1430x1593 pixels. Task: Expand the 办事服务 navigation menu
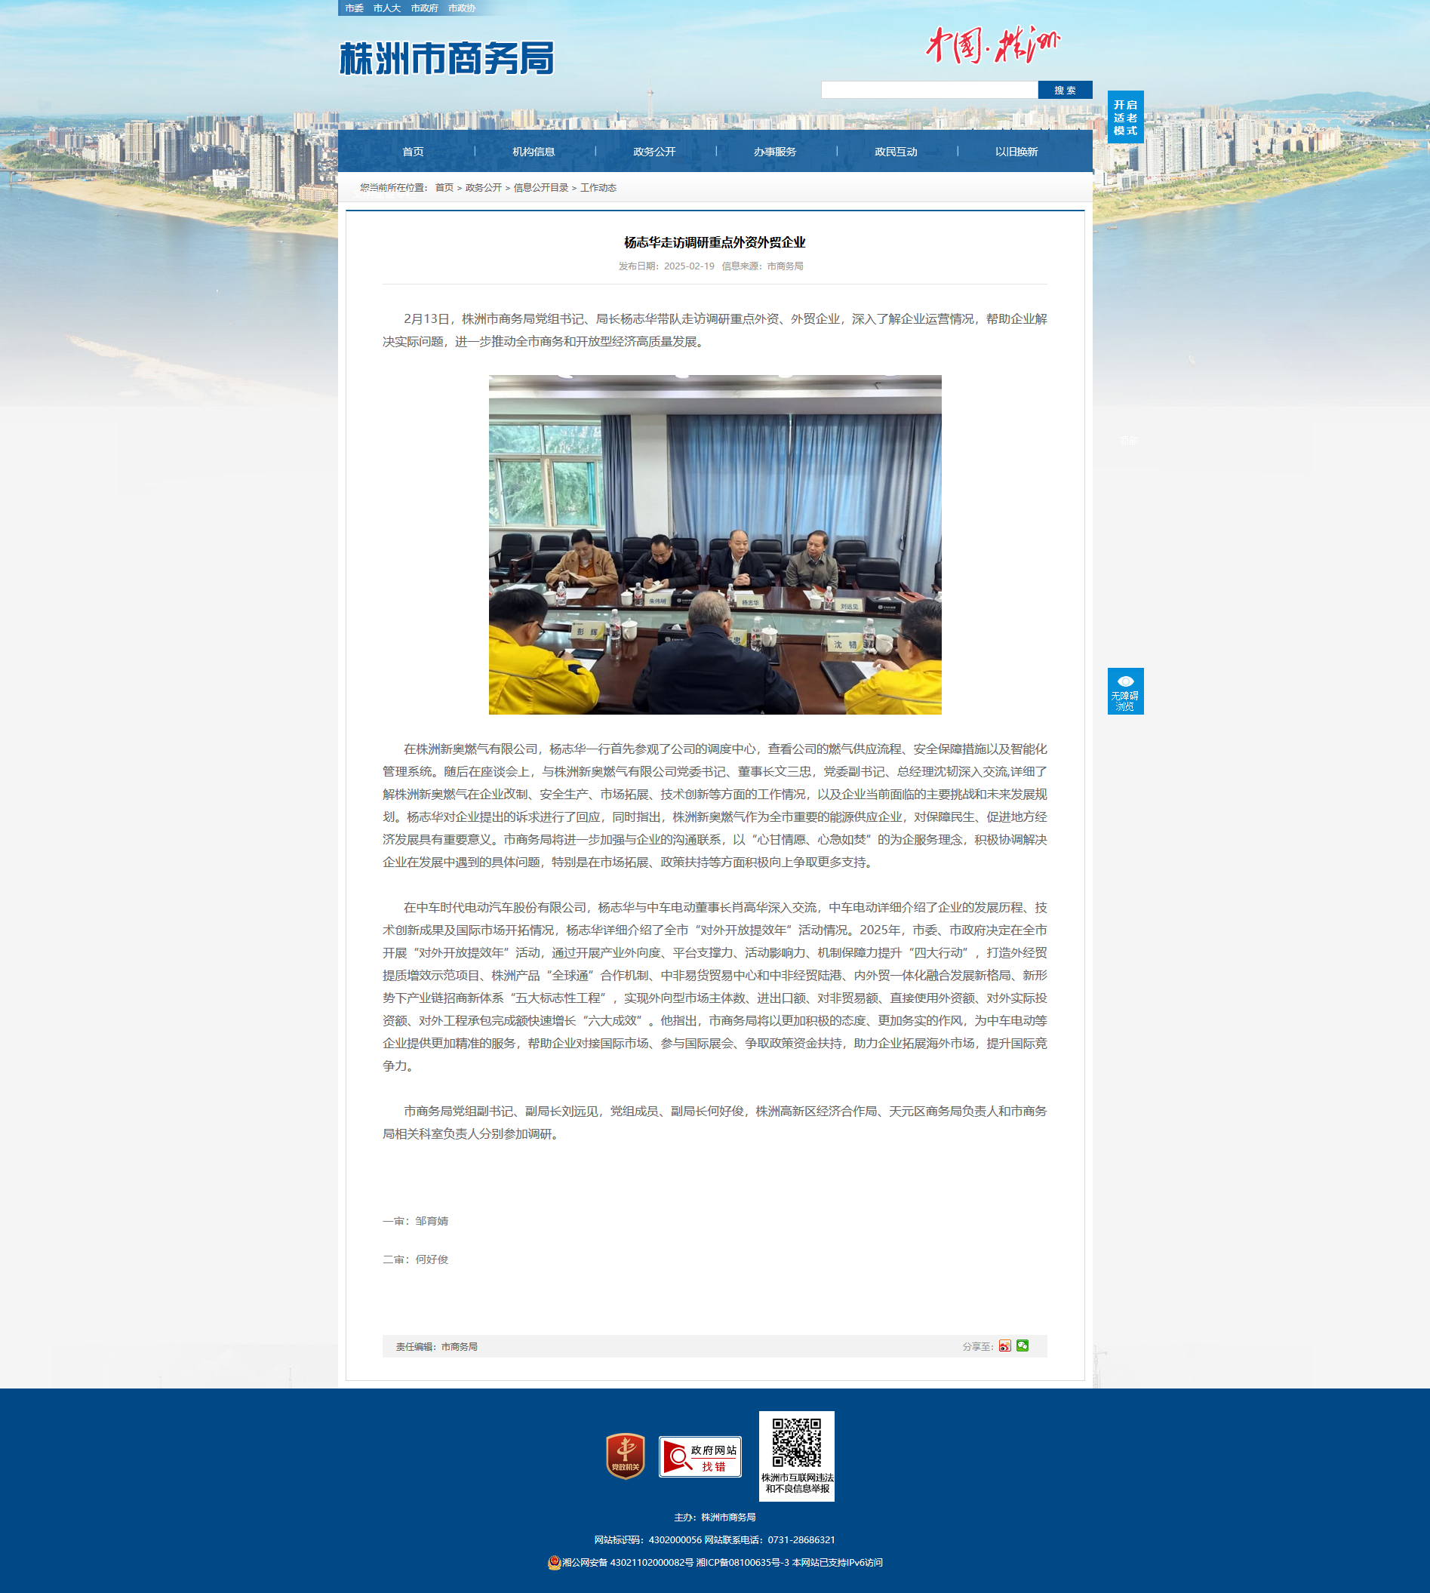(775, 152)
